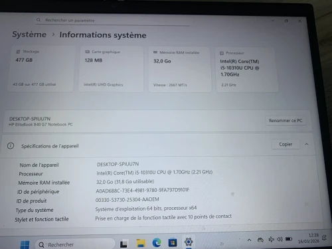Click the Processeur card chip icon
The height and width of the screenshot is (249, 332).
[x=222, y=53]
